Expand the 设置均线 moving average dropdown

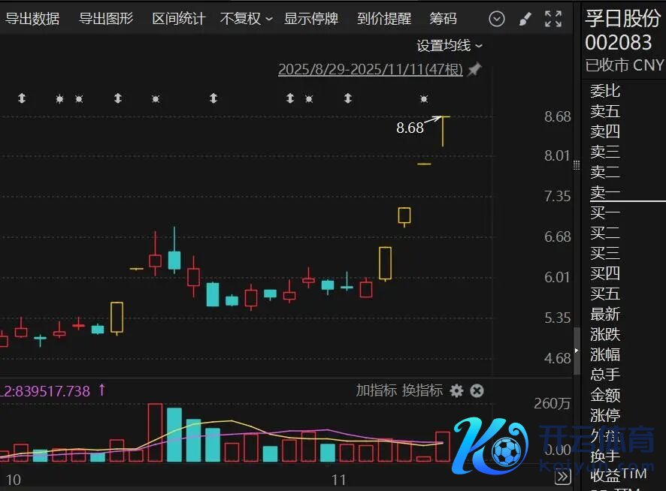click(450, 46)
